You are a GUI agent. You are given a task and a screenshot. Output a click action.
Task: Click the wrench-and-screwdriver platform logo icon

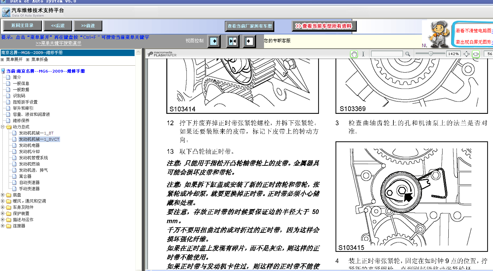6,13
